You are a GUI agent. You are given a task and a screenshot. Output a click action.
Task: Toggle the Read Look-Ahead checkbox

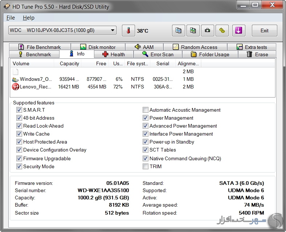pos(19,126)
